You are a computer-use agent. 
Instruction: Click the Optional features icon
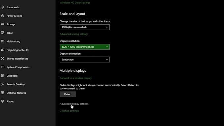(3, 93)
